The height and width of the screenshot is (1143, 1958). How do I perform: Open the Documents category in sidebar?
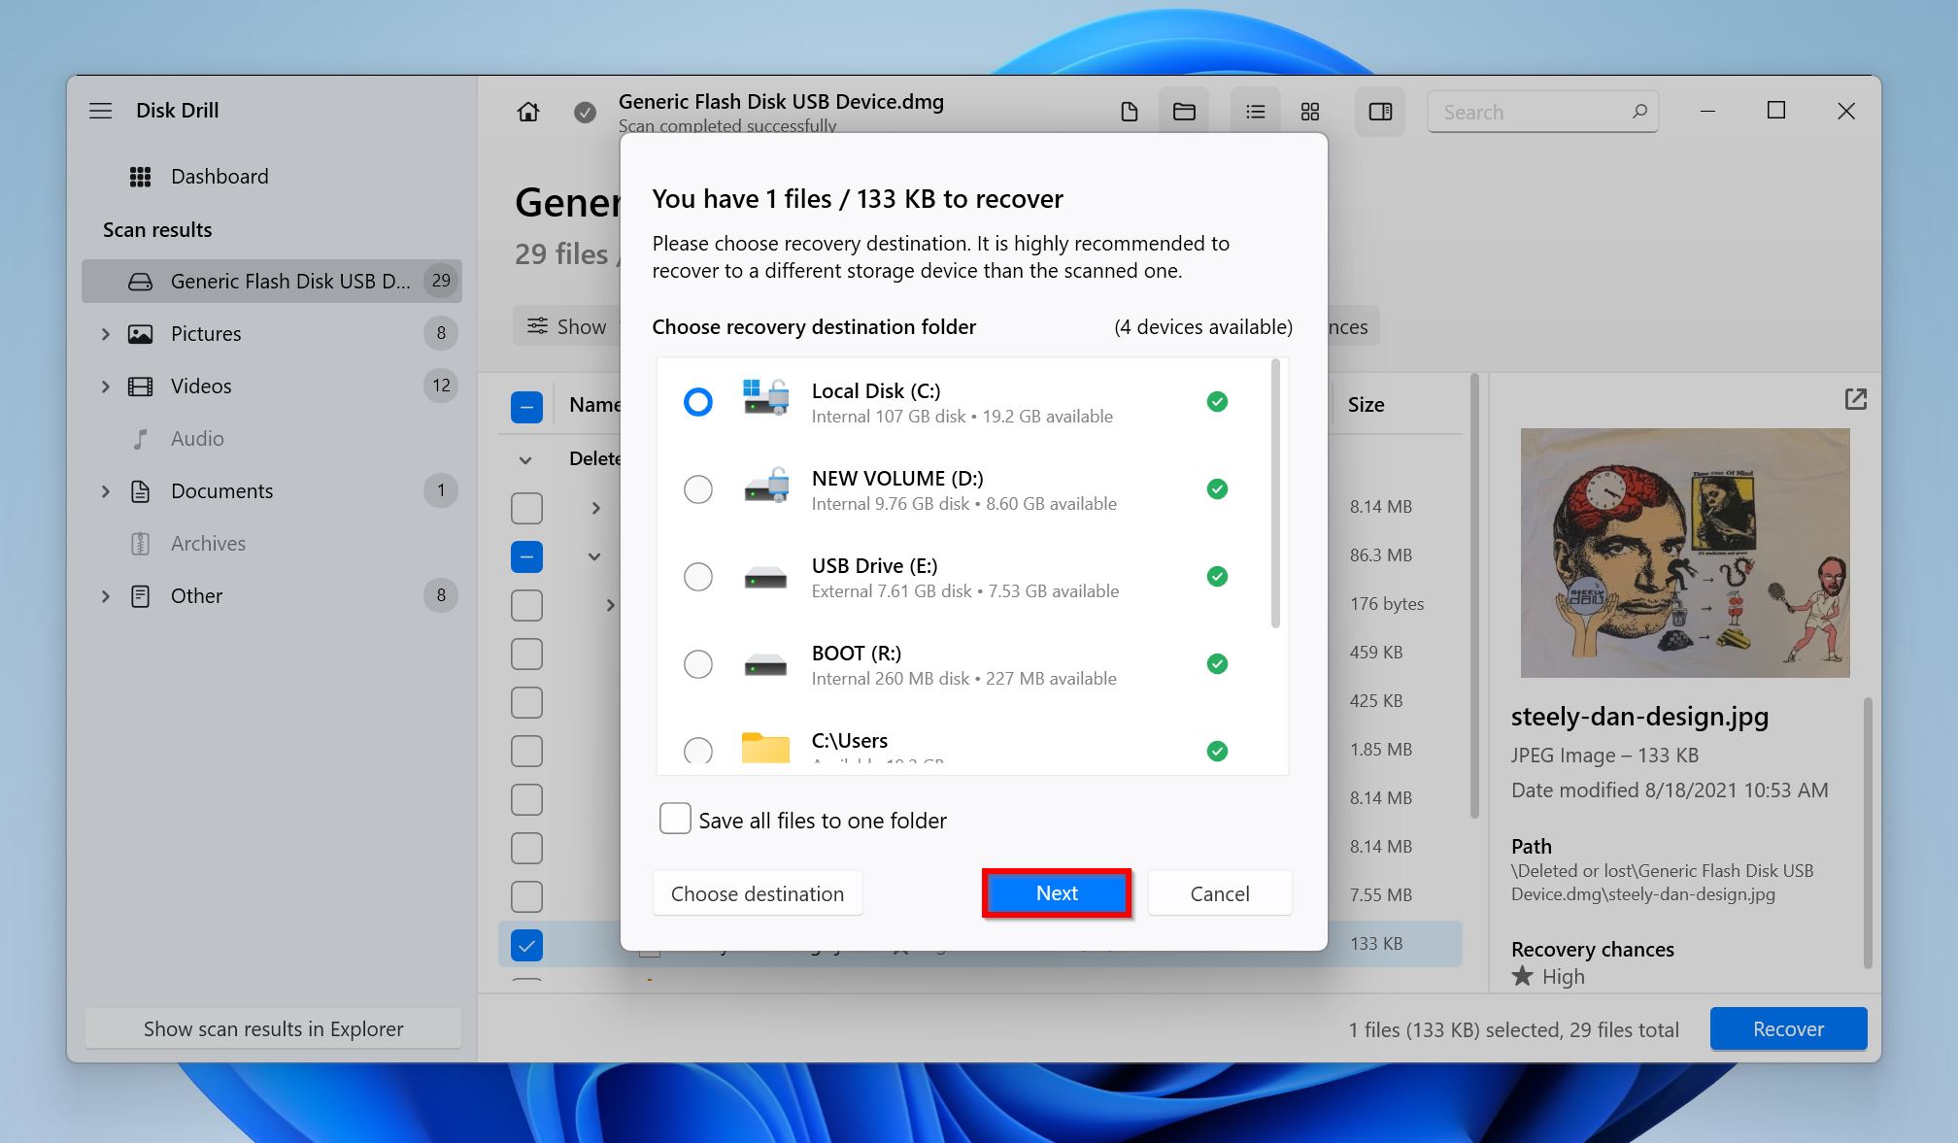223,489
